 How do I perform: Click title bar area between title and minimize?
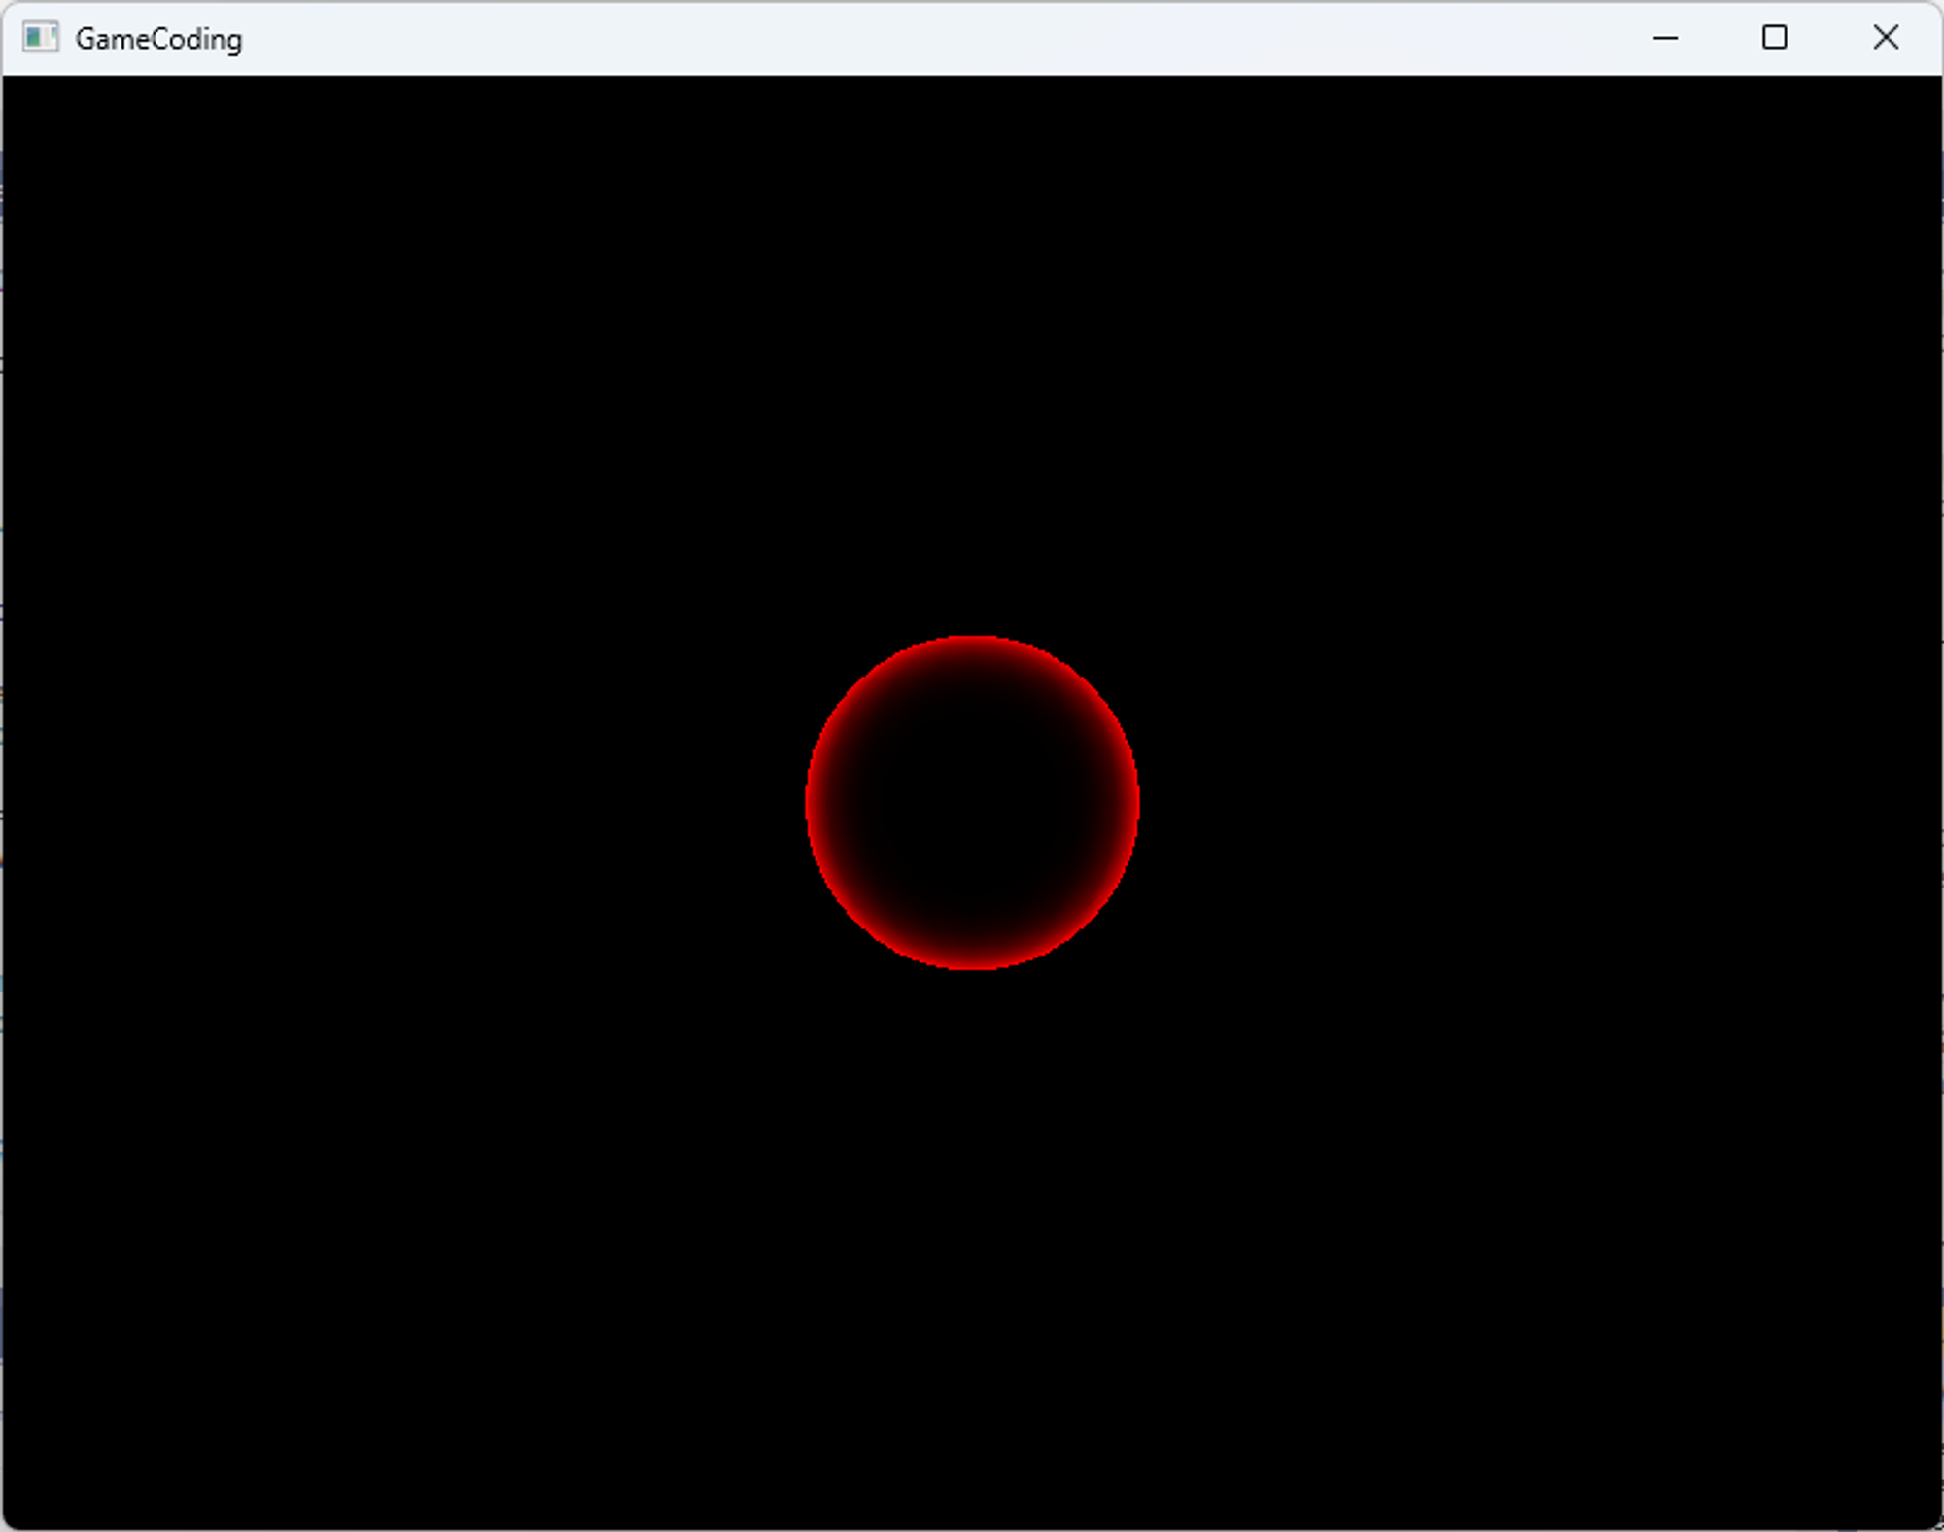click(972, 39)
